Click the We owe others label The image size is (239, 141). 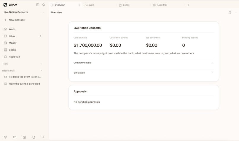click(x=153, y=38)
